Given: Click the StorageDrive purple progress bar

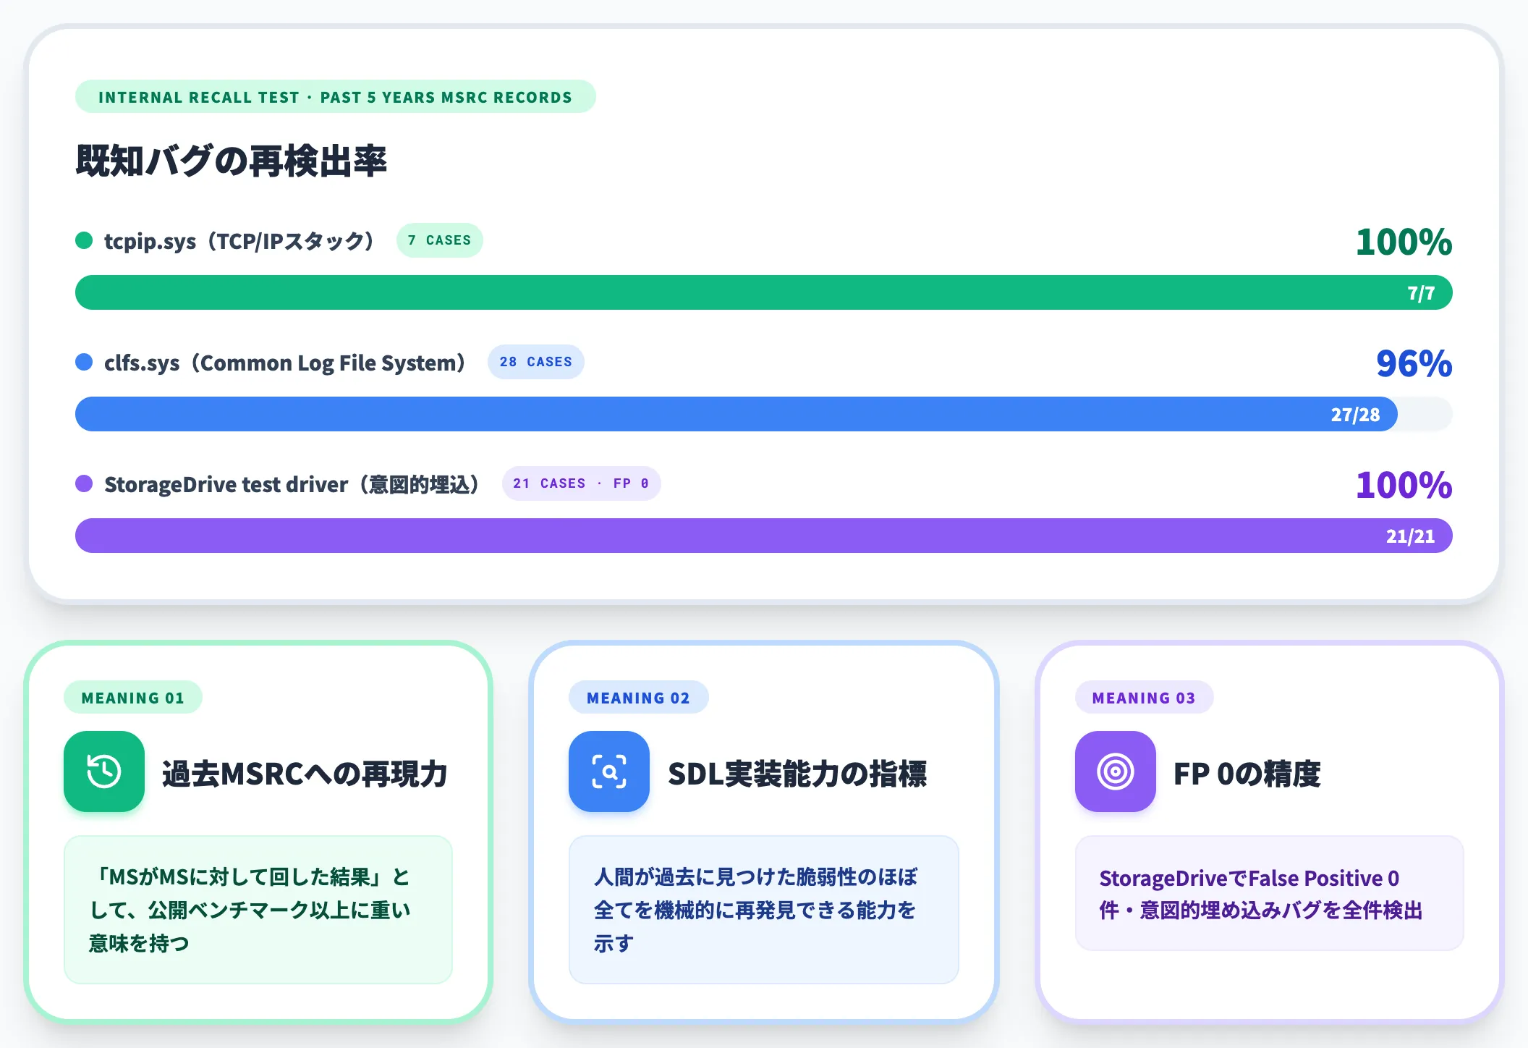Looking at the screenshot, I should pos(764,536).
